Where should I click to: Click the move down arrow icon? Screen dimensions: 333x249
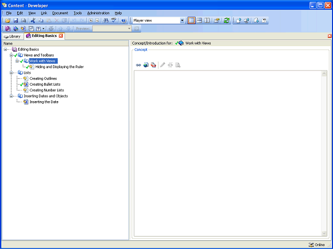pos(68,29)
